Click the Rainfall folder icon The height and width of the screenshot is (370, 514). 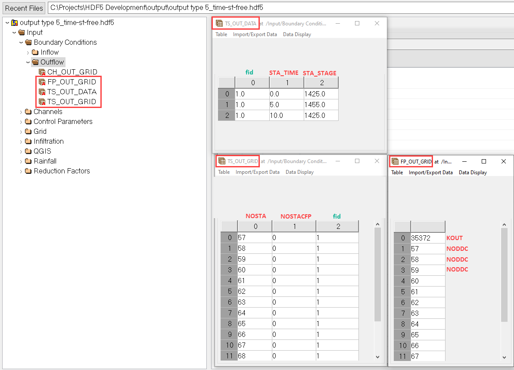(x=28, y=161)
